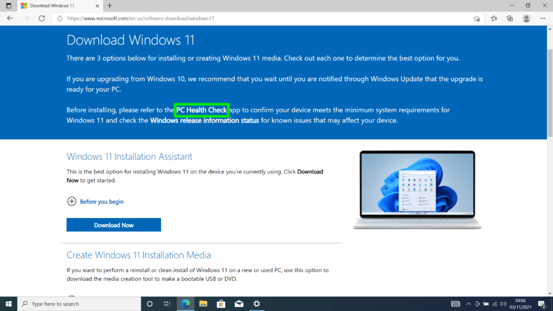Viewport: 553px width, 311px height.
Task: Open the browser profile icon
Action: tap(526, 18)
